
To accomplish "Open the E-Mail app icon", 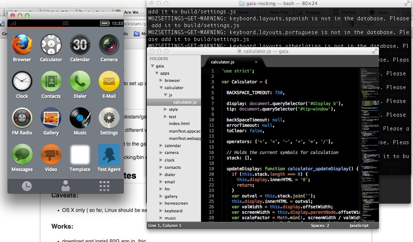I will click(x=109, y=81).
